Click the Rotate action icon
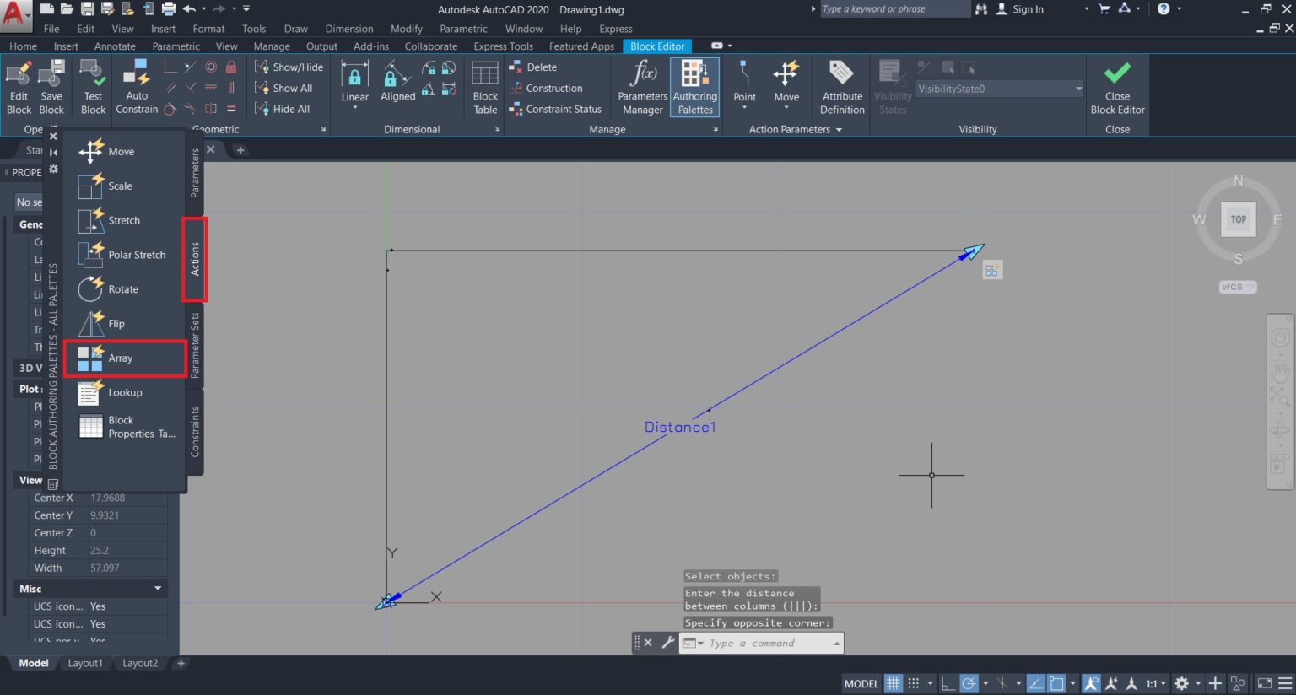The width and height of the screenshot is (1296, 695). (90, 289)
